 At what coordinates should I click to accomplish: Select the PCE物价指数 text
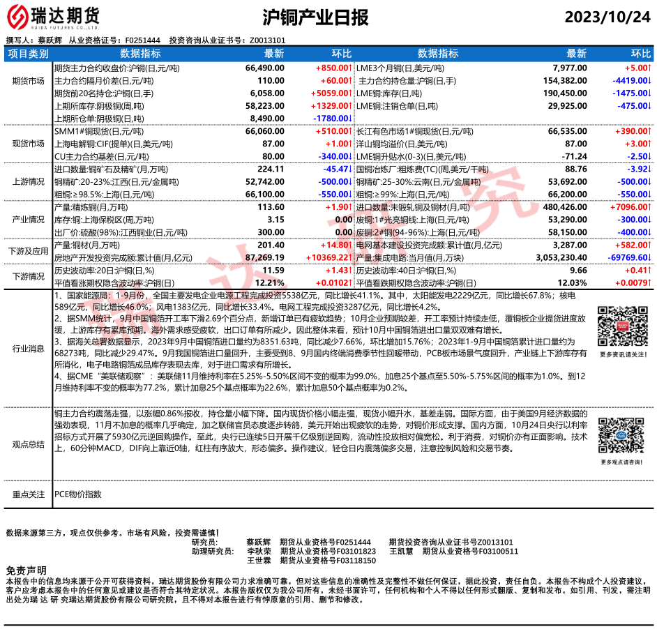coord(77,494)
